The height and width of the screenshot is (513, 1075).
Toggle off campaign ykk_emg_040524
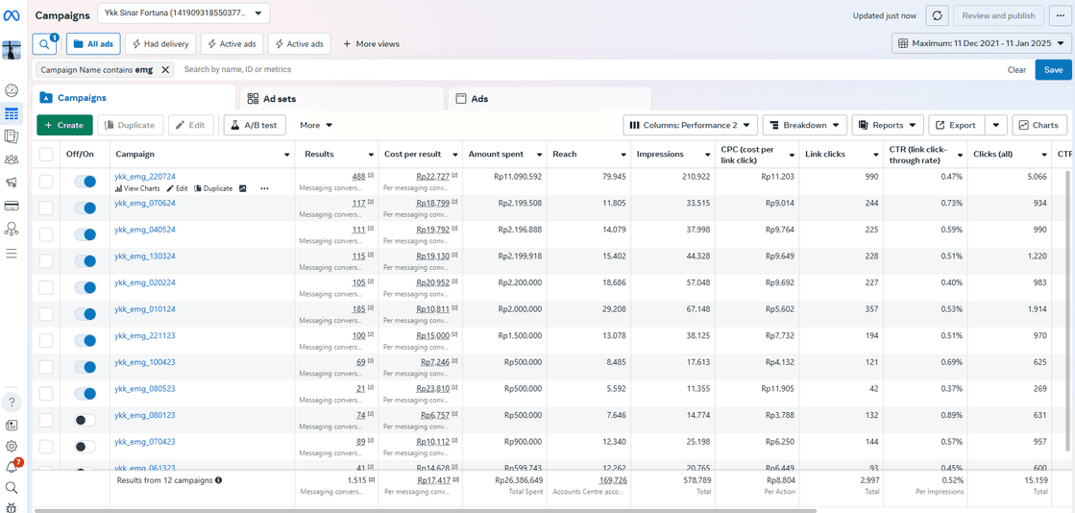point(86,234)
